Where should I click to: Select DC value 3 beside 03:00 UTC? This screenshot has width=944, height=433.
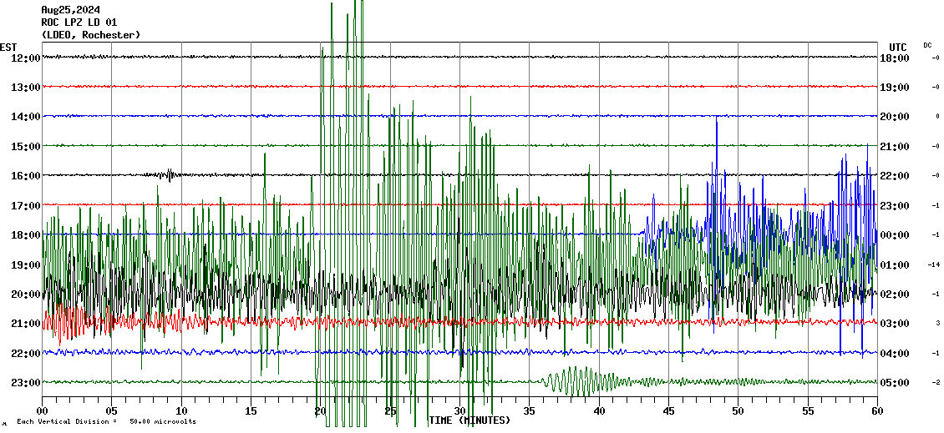tap(937, 324)
